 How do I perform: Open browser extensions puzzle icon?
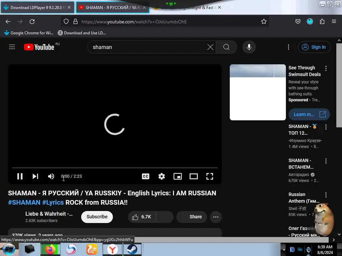(x=322, y=22)
